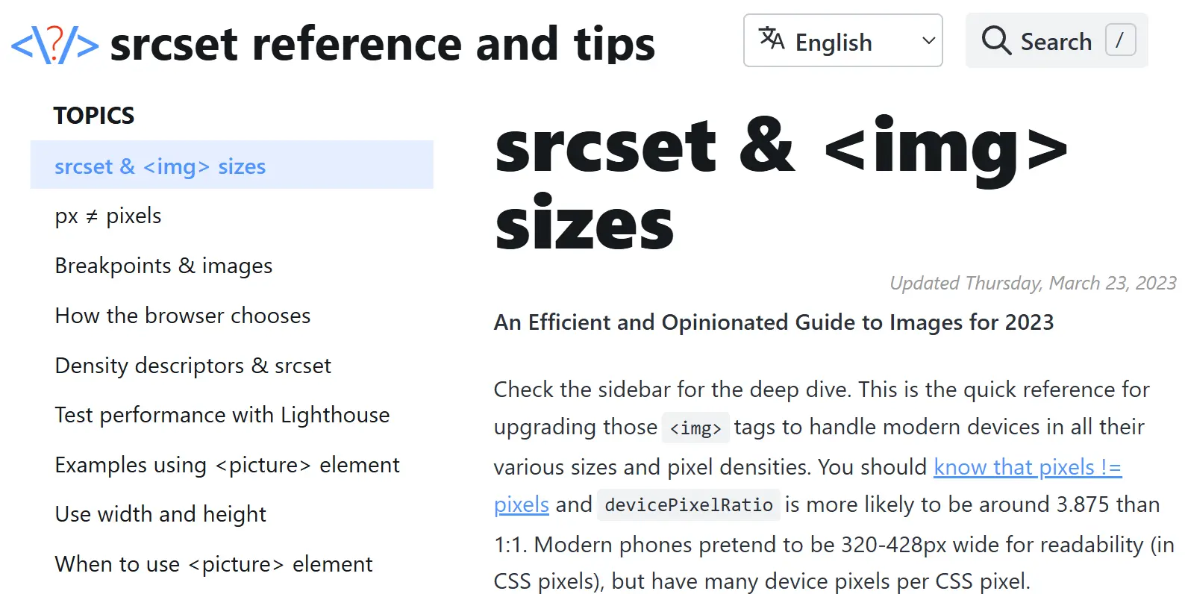Screen dimensions: 1185x594
Task: Click the translate language icon
Action: (x=772, y=38)
